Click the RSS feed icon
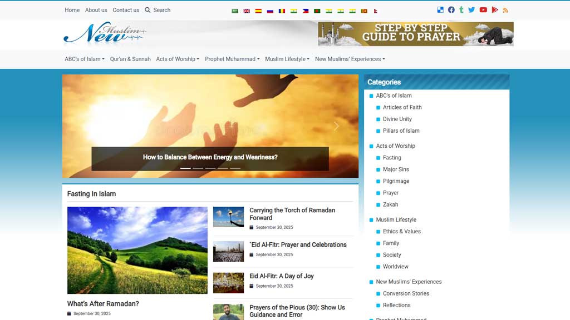Viewport: 570px width, 320px height. point(505,10)
